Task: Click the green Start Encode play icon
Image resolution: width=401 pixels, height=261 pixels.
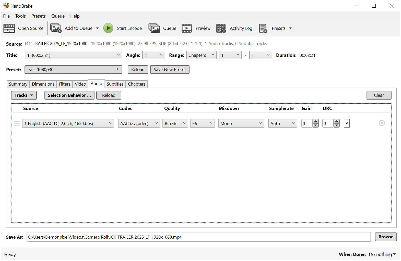Action: click(x=108, y=28)
